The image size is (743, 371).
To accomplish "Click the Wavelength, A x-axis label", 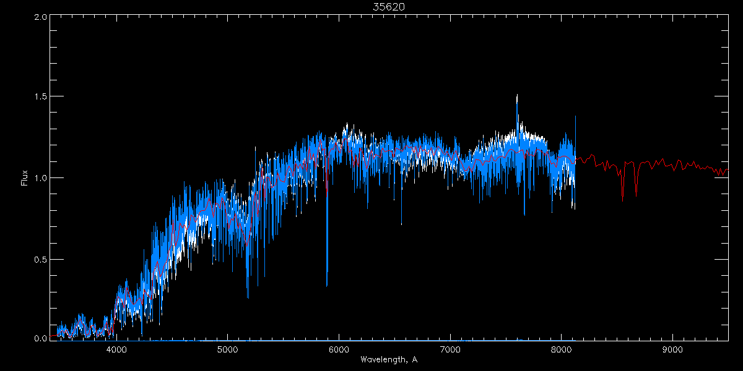I will pyautogui.click(x=388, y=360).
